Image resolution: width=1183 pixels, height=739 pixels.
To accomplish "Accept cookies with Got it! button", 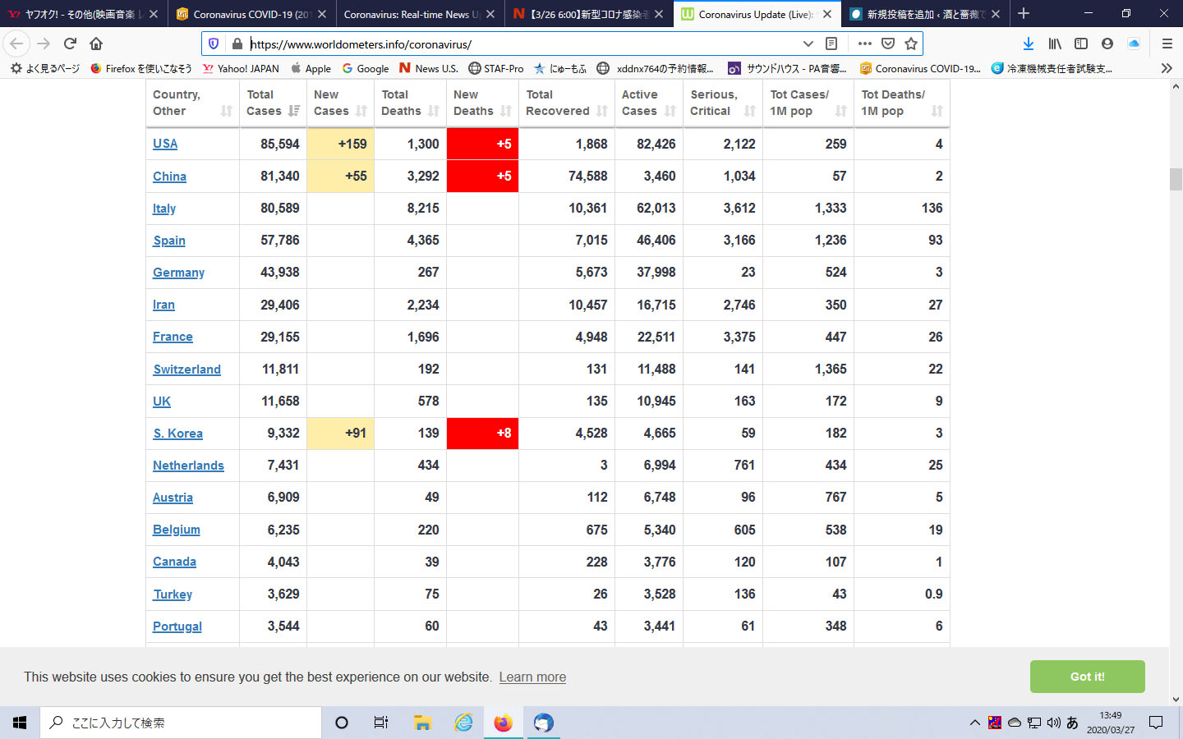I will (1087, 677).
